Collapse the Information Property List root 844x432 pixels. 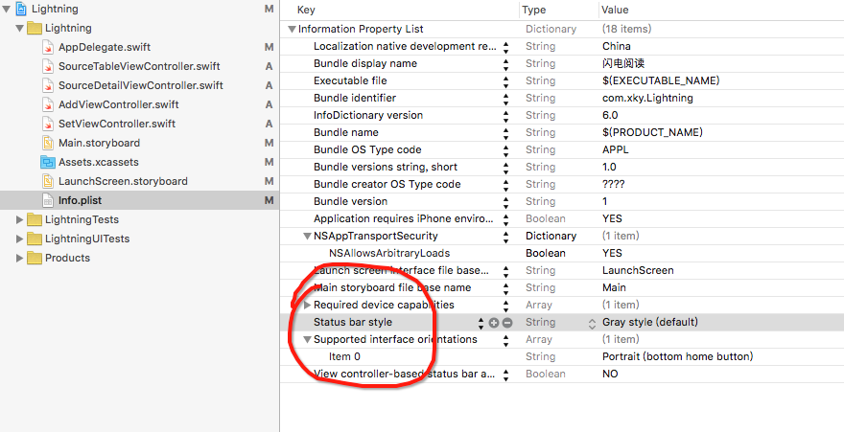pyautogui.click(x=292, y=29)
